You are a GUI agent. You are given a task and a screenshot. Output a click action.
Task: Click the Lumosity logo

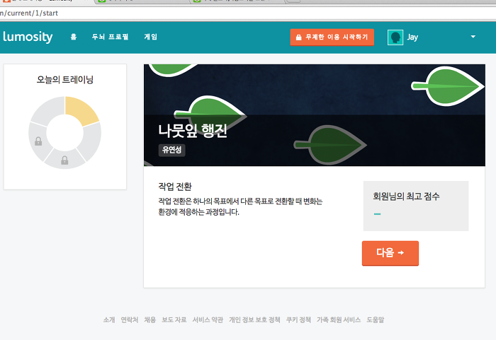click(28, 37)
